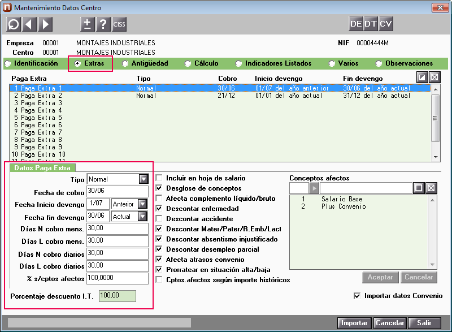The image size is (452, 332).
Task: Check Afecta complemento líquido/bruto
Action: pos(159,198)
